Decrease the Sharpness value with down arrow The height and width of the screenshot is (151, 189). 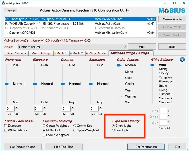click(17, 110)
